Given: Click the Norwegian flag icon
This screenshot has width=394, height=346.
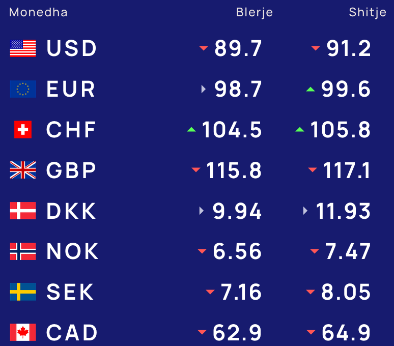Looking at the screenshot, I should point(23,251).
